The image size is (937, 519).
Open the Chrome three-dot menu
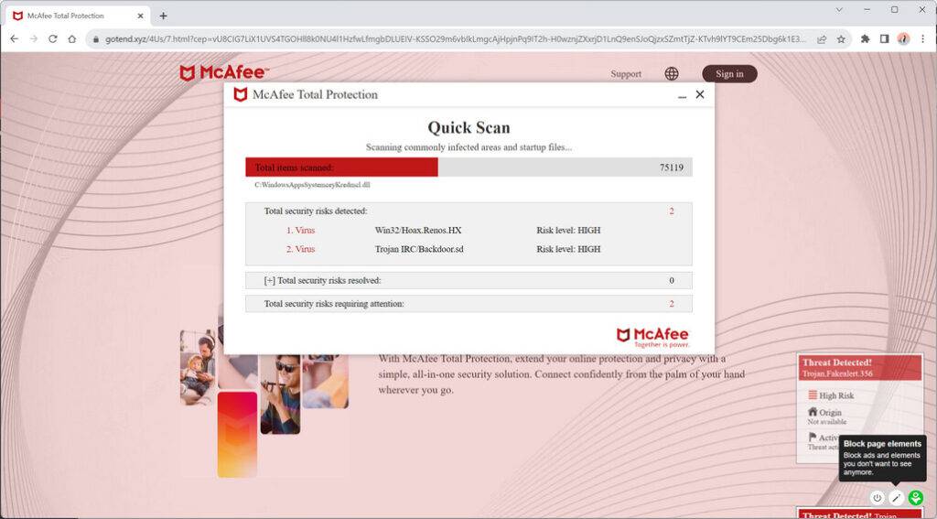click(x=922, y=38)
